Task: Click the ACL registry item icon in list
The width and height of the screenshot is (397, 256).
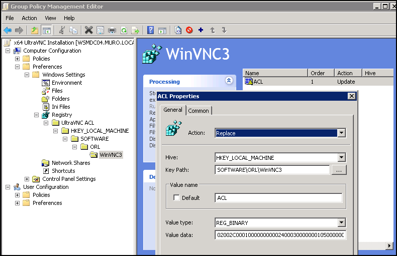Action: [249, 81]
